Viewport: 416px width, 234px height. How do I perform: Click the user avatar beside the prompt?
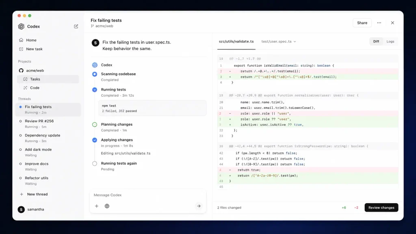95,43
